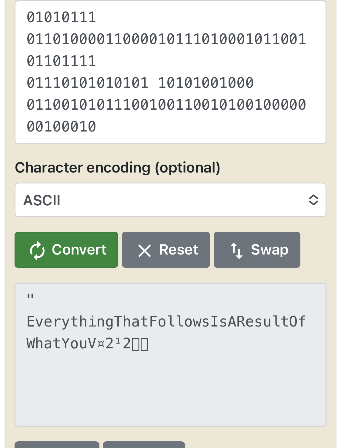Click the 0110100001100001 second binary input line
The width and height of the screenshot is (341, 448).
pos(166,39)
